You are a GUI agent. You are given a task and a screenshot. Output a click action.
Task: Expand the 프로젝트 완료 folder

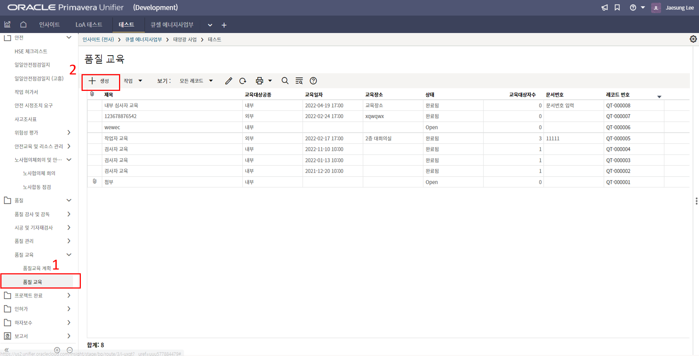point(69,295)
